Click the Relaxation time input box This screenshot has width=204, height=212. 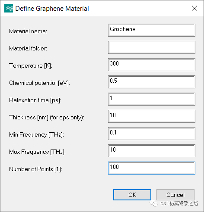pos(152,99)
